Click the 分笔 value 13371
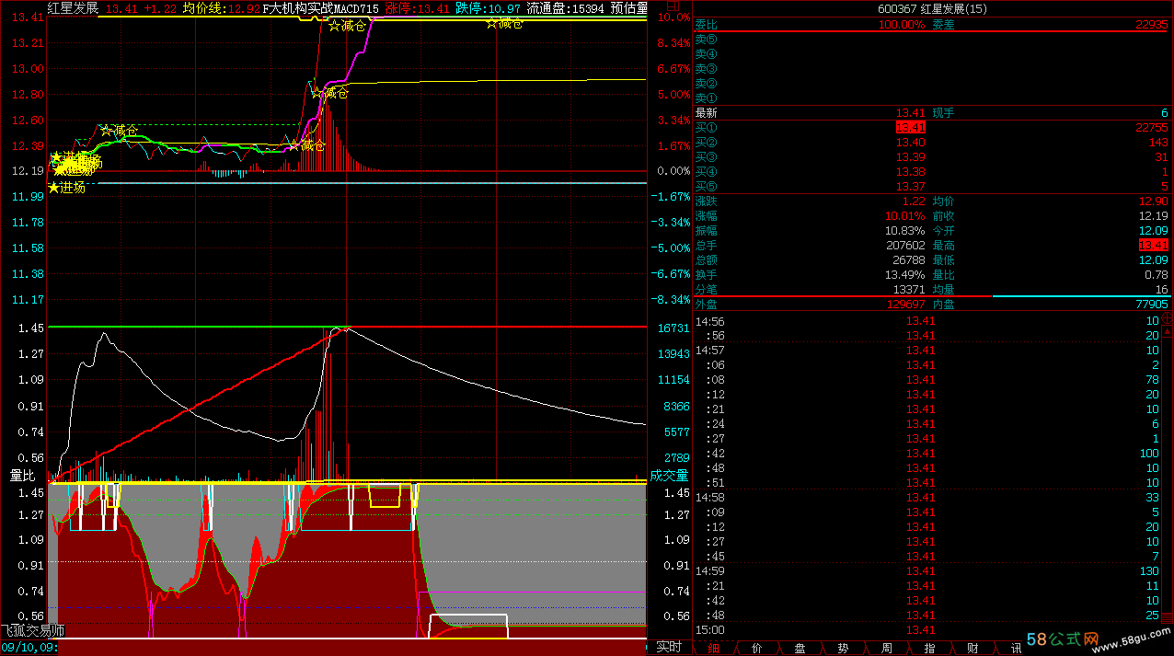The image size is (1174, 656). tap(909, 289)
